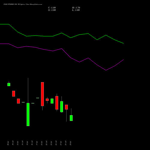
Task: Click the '10 Jul' date label
Action: pos(13,143)
